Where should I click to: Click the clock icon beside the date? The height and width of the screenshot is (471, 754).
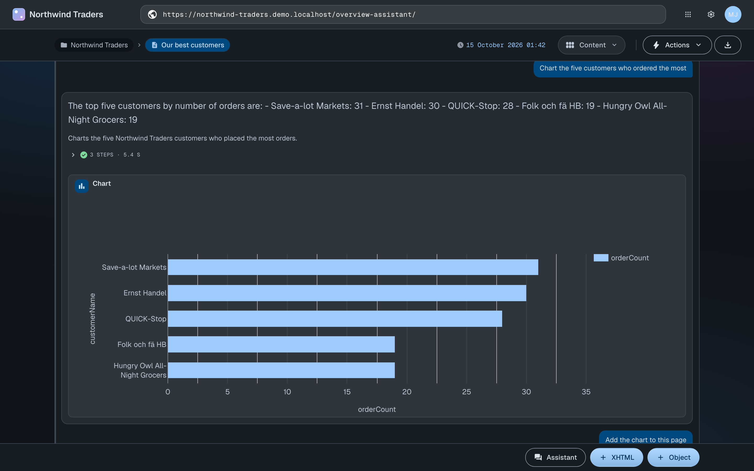(460, 45)
